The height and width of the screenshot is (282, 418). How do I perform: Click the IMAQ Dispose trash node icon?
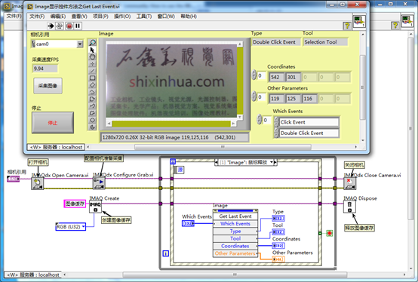coord(349,207)
